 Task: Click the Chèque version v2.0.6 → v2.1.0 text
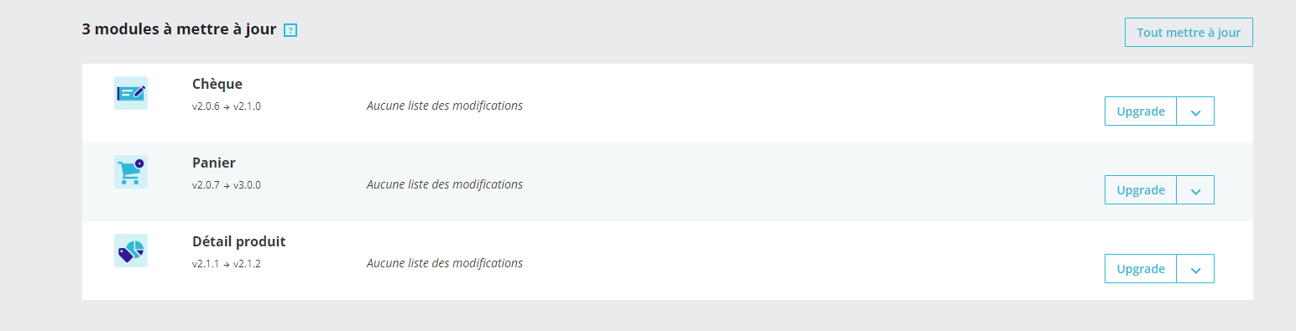(x=227, y=106)
